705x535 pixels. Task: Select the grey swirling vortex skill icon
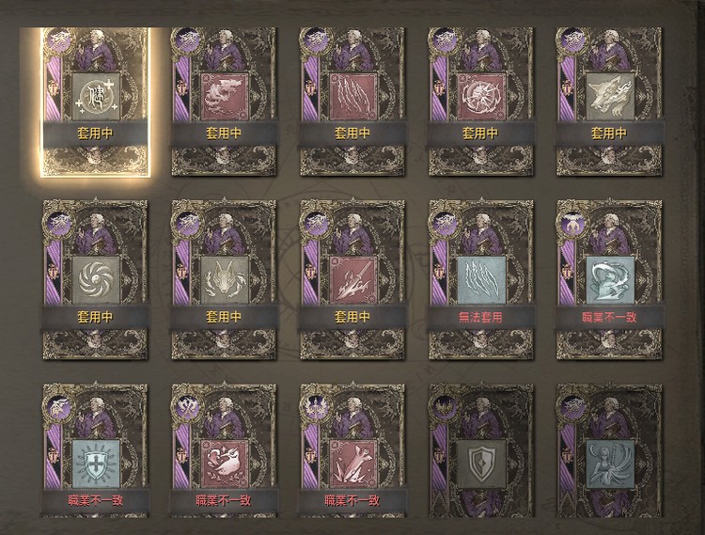[x=95, y=279]
